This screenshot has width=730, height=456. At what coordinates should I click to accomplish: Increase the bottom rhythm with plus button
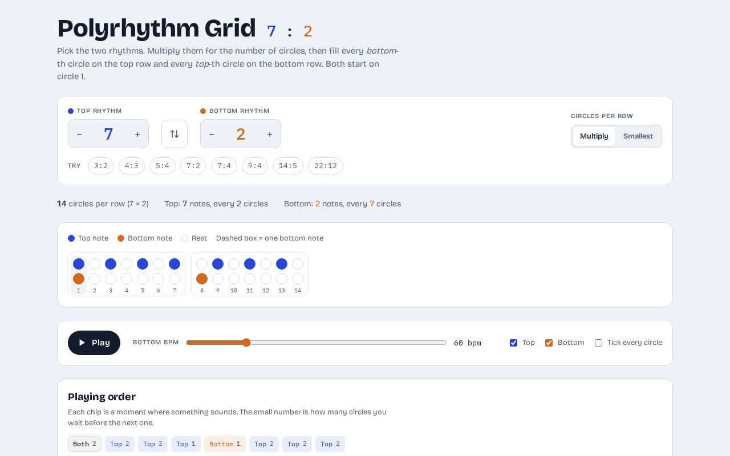270,134
